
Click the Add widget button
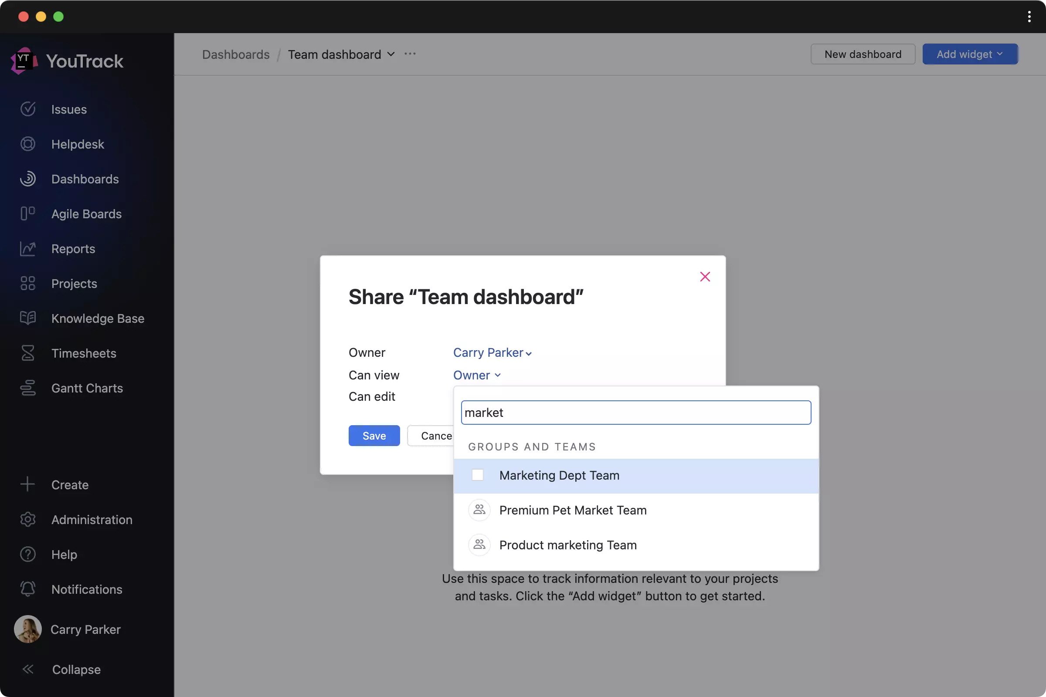pyautogui.click(x=970, y=54)
